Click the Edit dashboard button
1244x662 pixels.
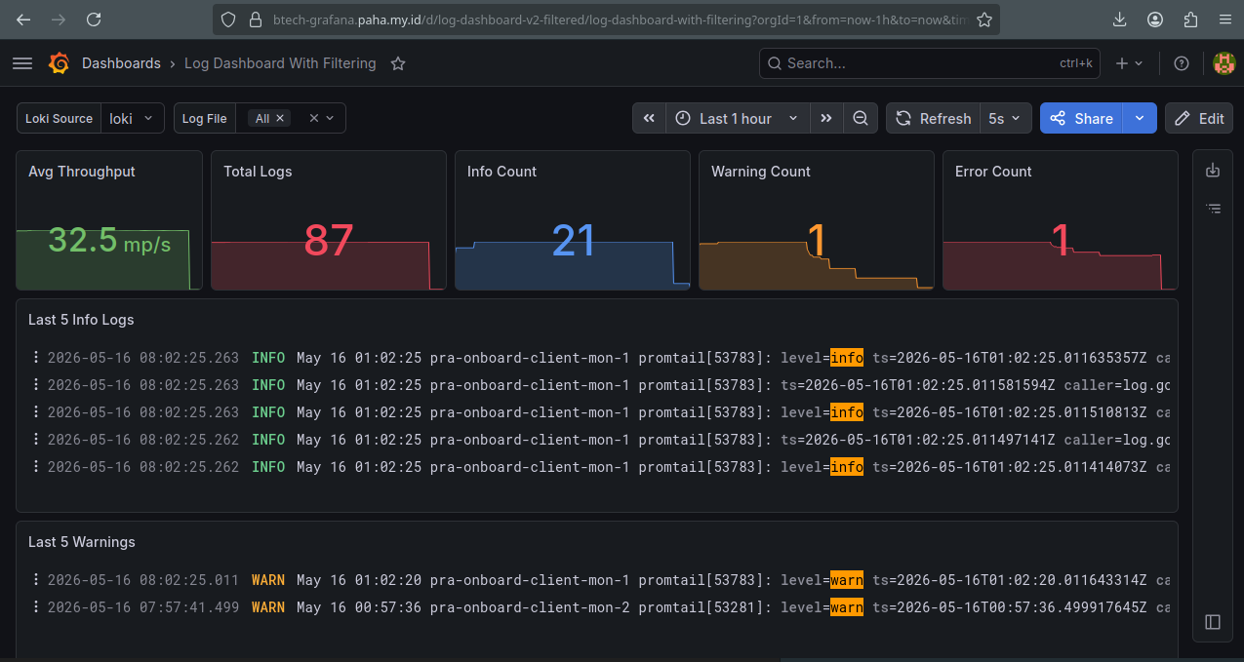point(1200,118)
